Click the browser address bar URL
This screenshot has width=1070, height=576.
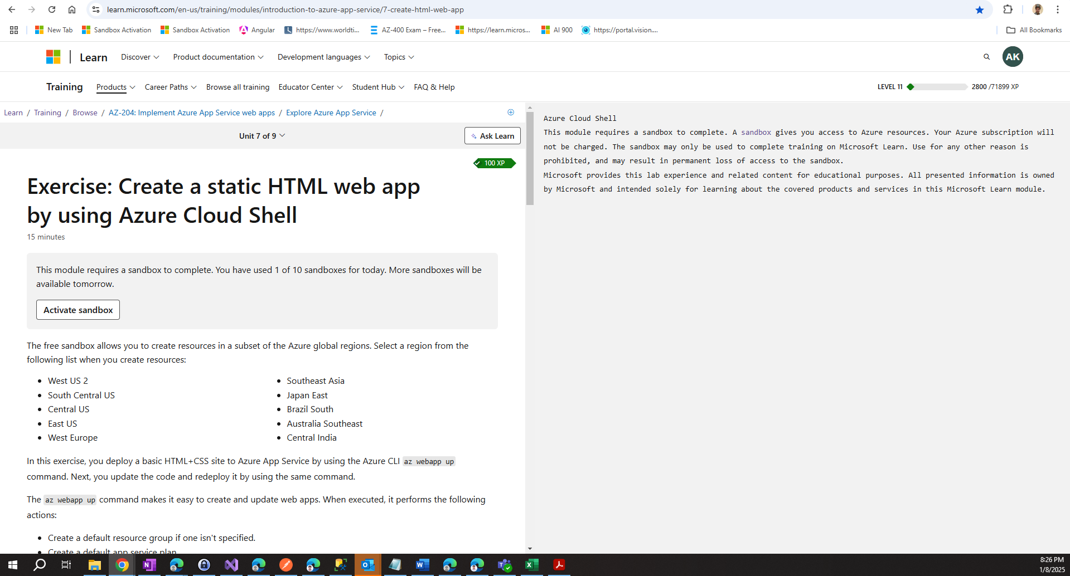pos(285,9)
